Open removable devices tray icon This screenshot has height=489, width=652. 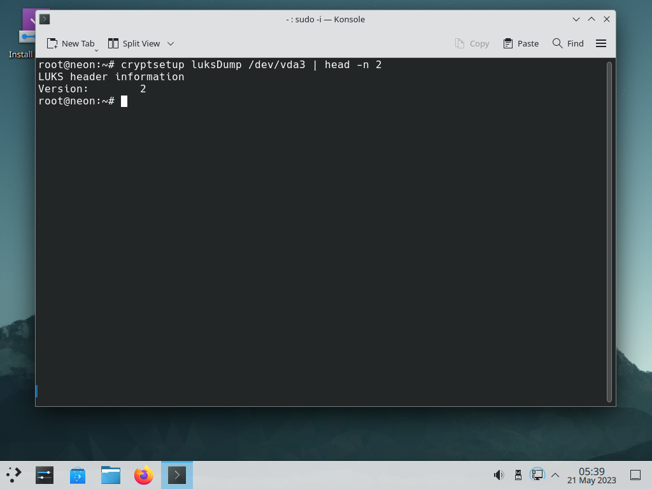point(518,475)
